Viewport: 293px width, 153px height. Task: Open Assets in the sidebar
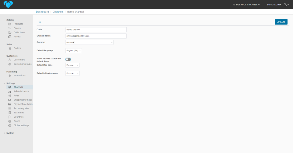coord(17,37)
